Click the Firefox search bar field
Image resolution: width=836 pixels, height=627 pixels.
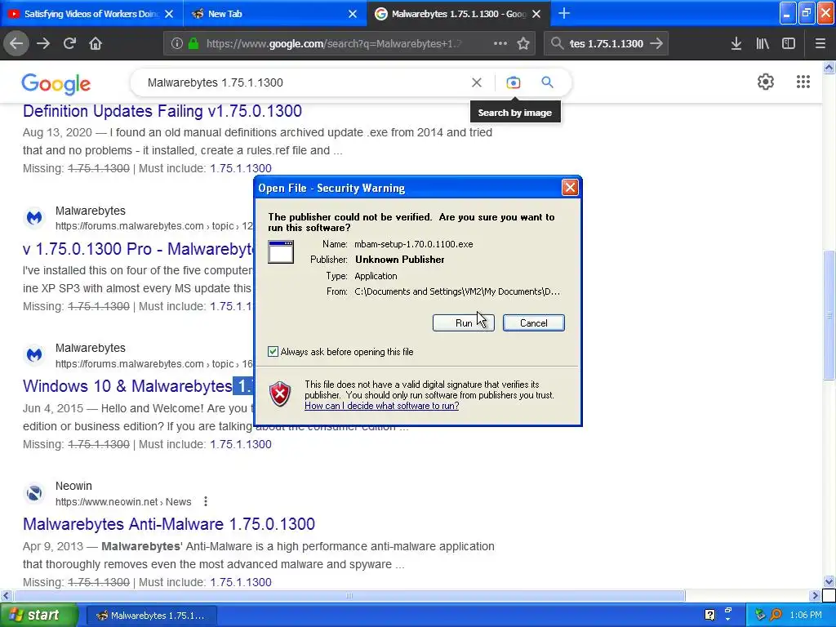pyautogui.click(x=607, y=44)
